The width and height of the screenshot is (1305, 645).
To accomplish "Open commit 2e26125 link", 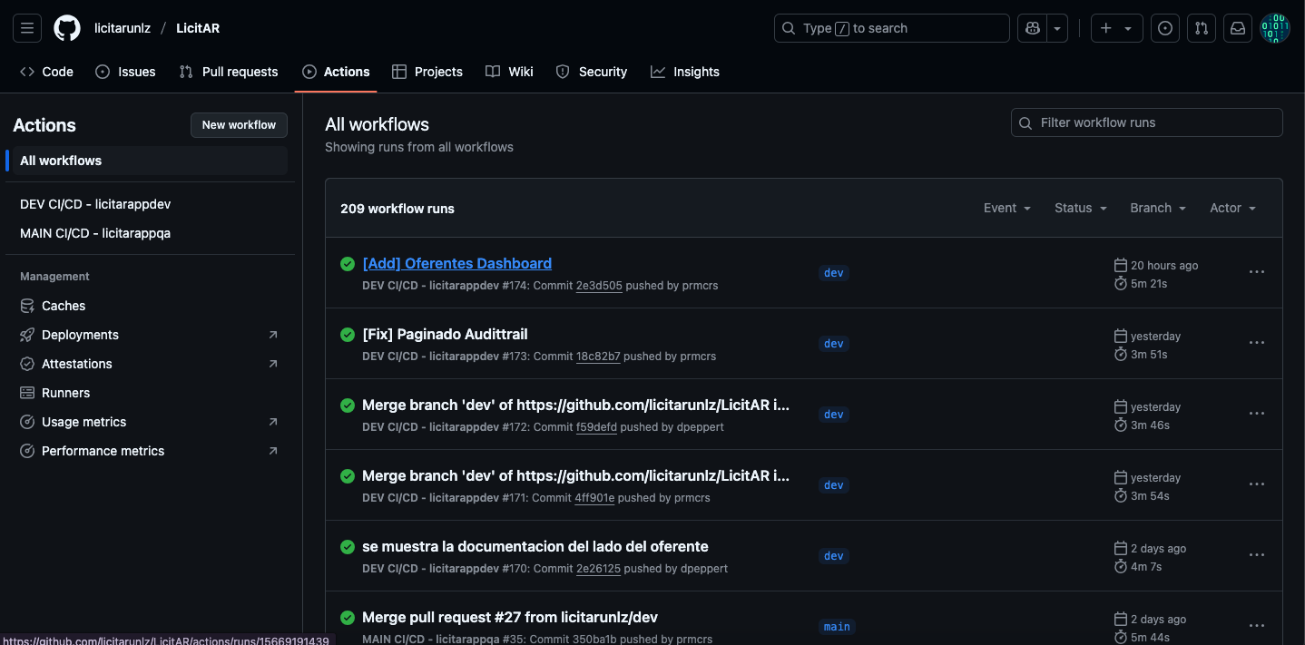I will [600, 569].
